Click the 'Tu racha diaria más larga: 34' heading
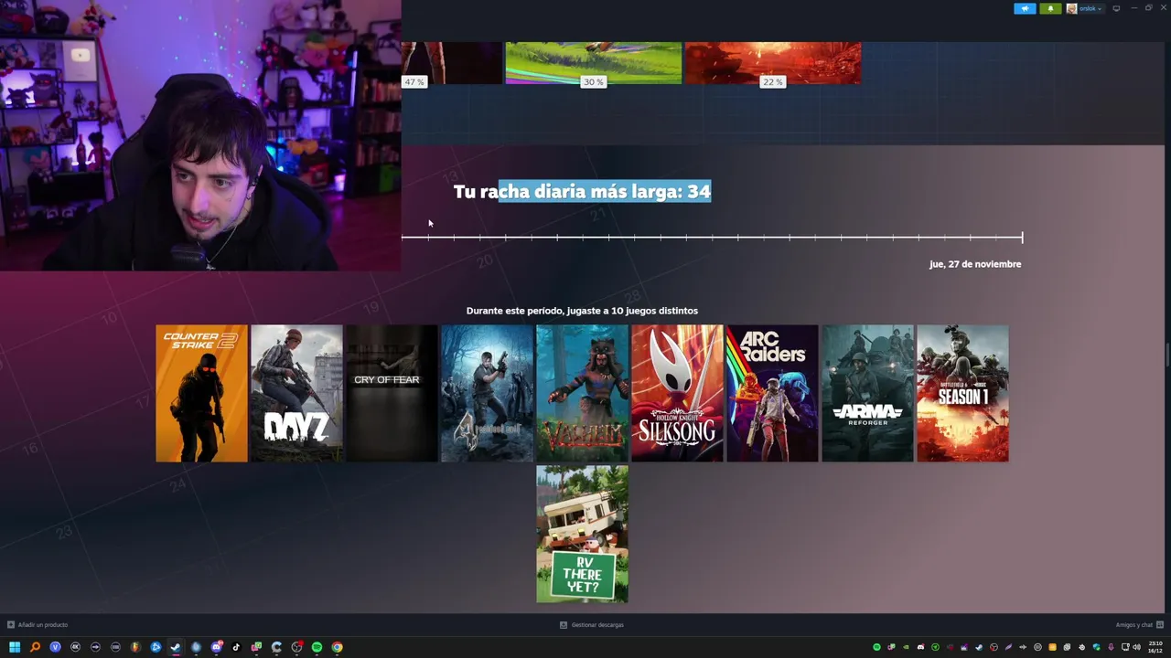1171x658 pixels. pos(582,191)
